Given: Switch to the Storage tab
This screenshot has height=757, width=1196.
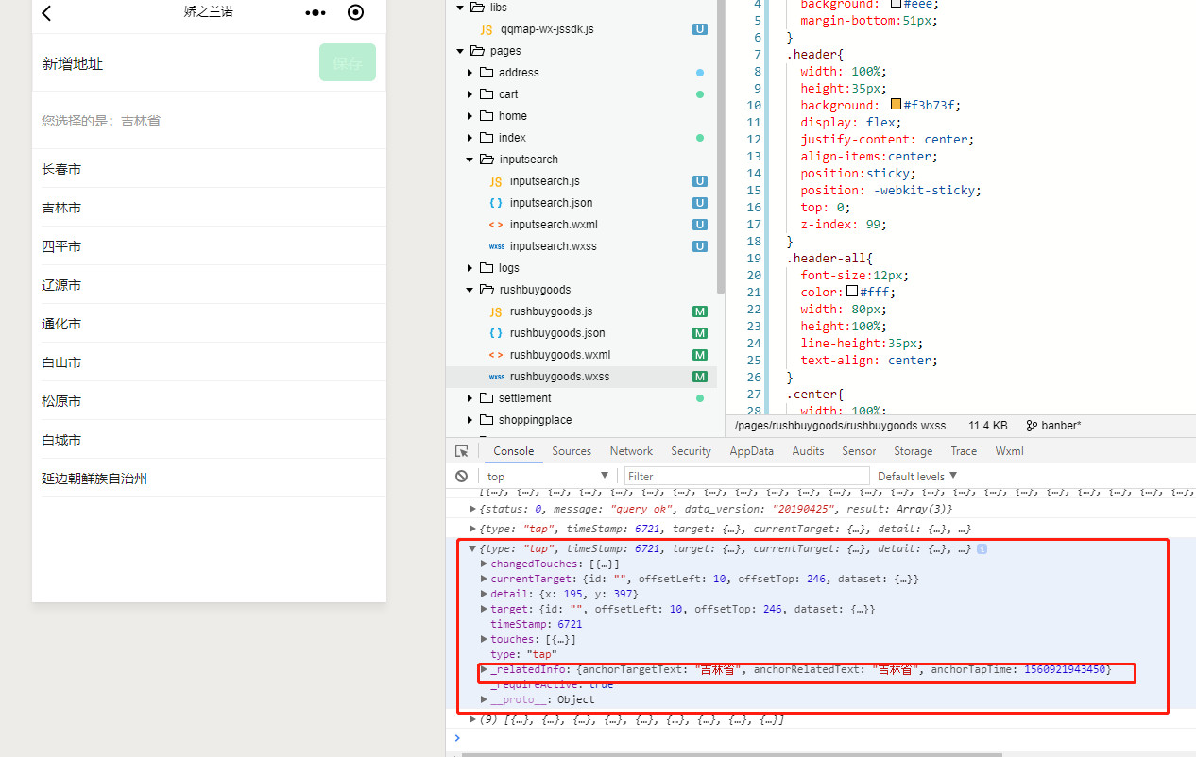Looking at the screenshot, I should point(913,451).
